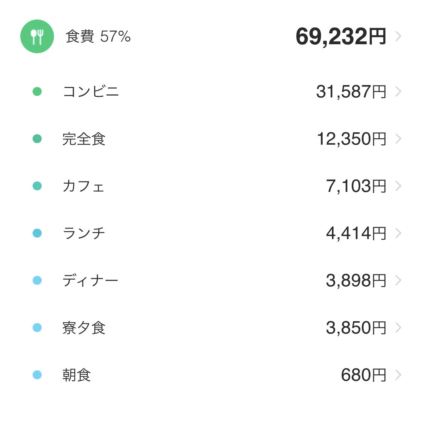Click the light blue dot beside 朝食
The width and height of the screenshot is (422, 425).
click(x=37, y=375)
